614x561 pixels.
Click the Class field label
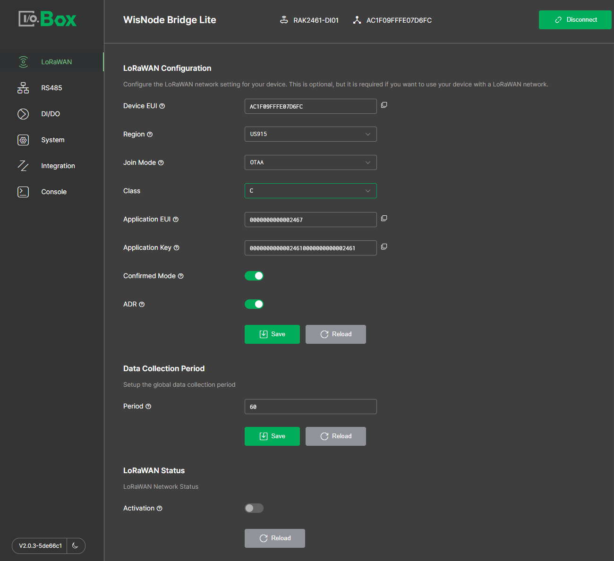[x=132, y=191]
